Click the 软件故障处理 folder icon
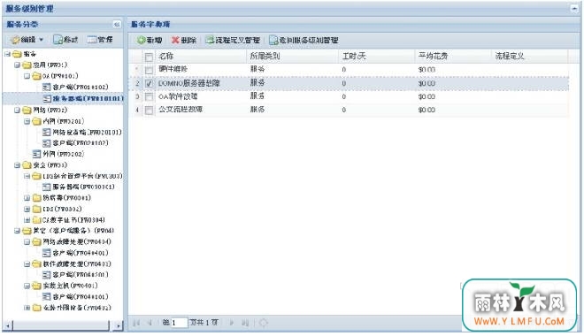 pyautogui.click(x=36, y=264)
